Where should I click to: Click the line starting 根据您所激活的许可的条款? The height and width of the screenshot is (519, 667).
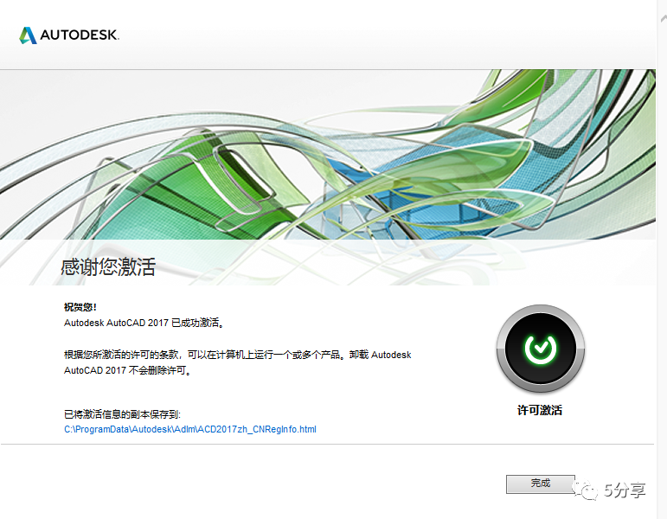click(237, 355)
